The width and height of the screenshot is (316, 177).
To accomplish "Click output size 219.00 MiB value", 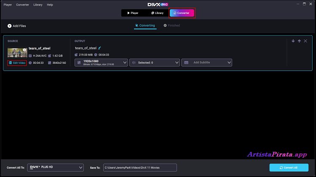I will tap(86, 55).
